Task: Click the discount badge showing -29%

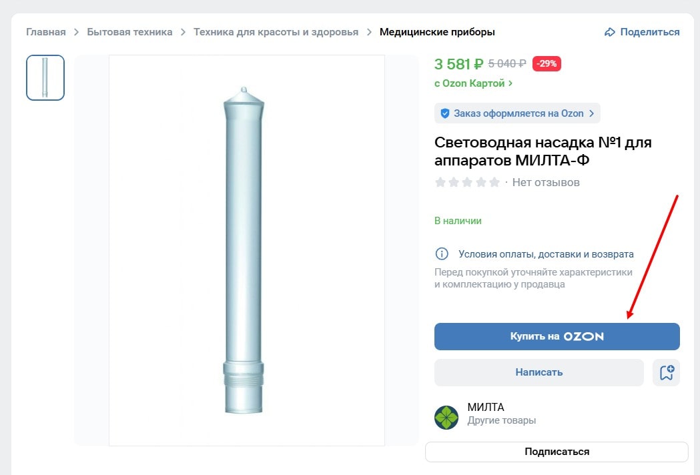Action: [545, 63]
